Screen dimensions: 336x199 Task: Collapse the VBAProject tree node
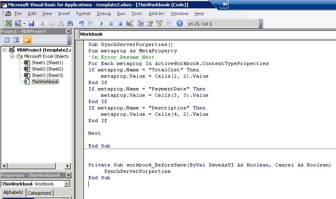click(x=5, y=50)
